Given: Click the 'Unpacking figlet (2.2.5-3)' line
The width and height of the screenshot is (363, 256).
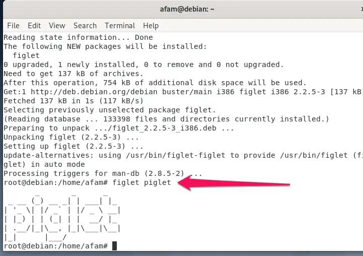Looking at the screenshot, I should pyautogui.click(x=71, y=137).
